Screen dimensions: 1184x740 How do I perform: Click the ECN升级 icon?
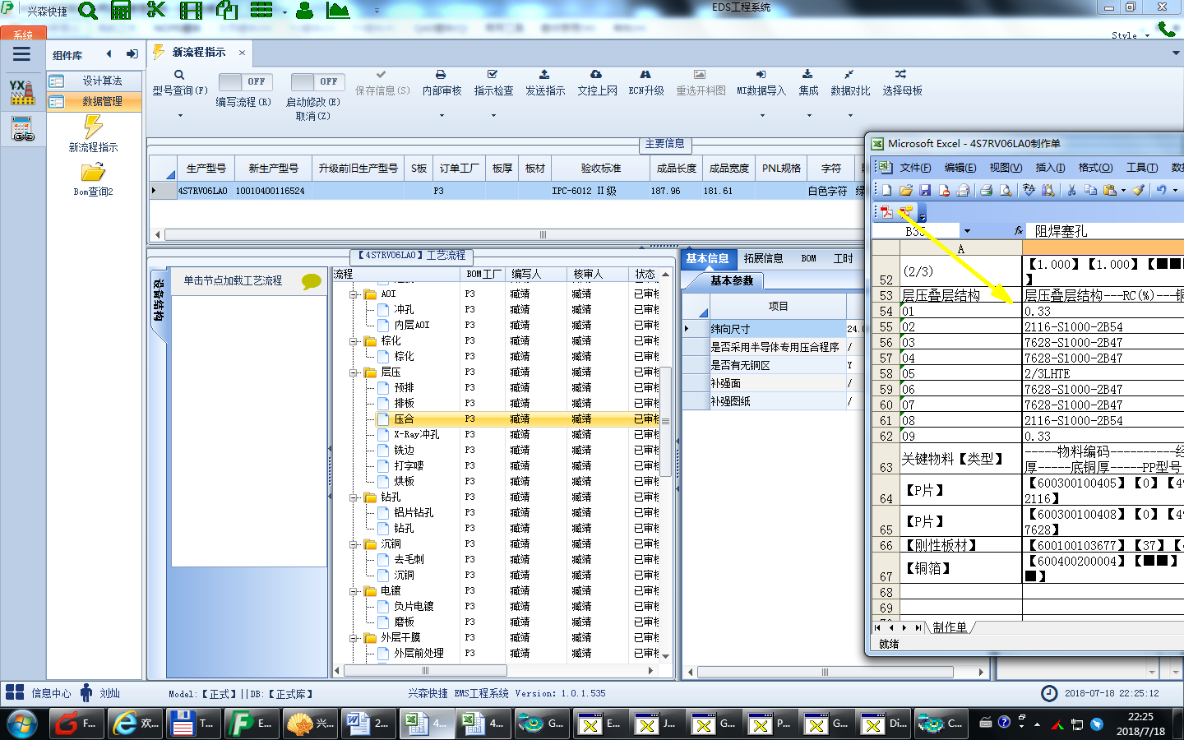[x=645, y=74]
